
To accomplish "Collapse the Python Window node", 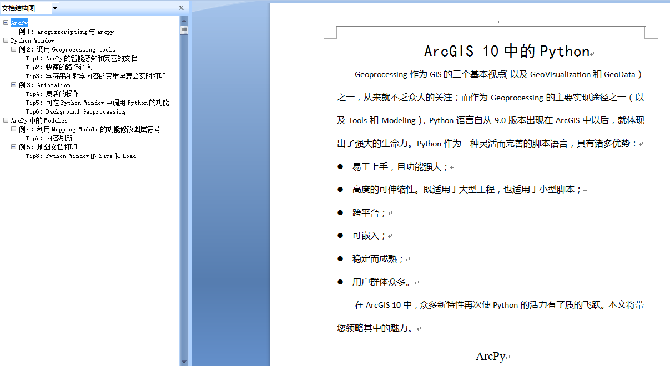I will 6,40.
